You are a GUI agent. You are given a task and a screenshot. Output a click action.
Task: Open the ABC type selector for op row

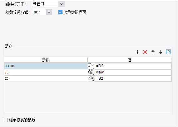tap(91, 72)
